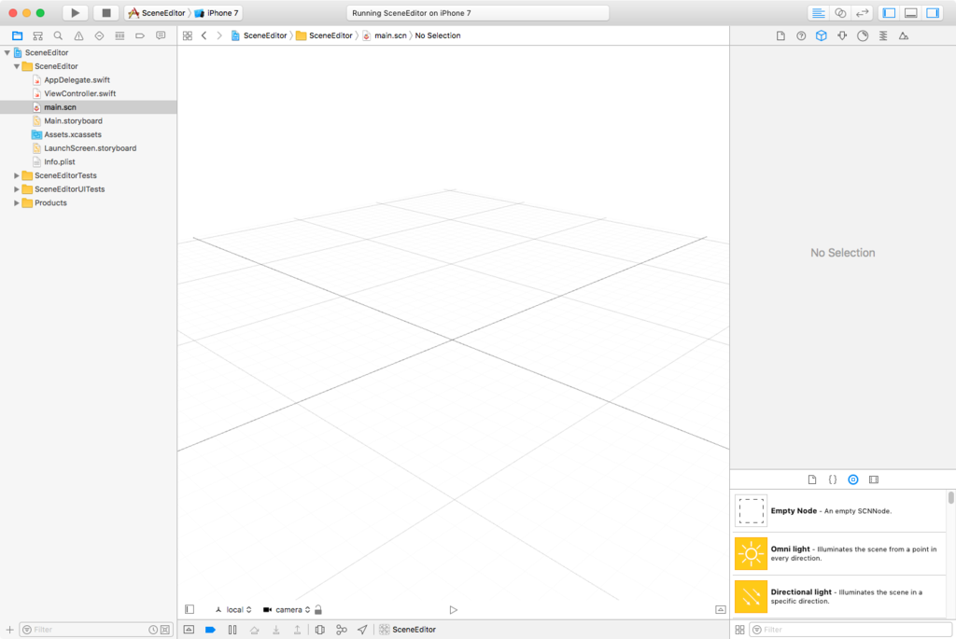Image resolution: width=956 pixels, height=639 pixels.
Task: Open the debug navigator tab
Action: 119,36
